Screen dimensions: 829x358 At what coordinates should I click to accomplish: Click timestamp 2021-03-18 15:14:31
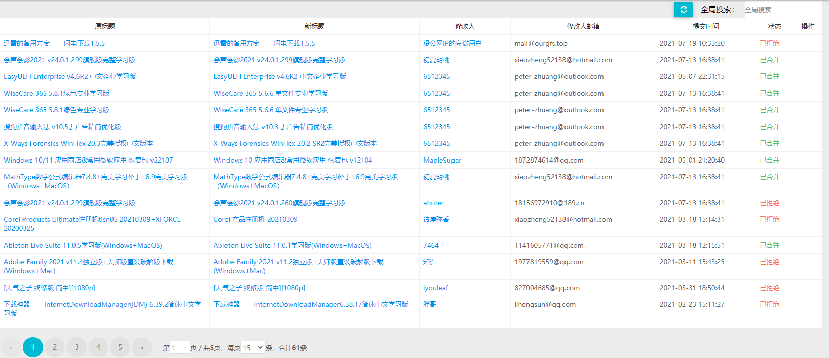click(692, 219)
